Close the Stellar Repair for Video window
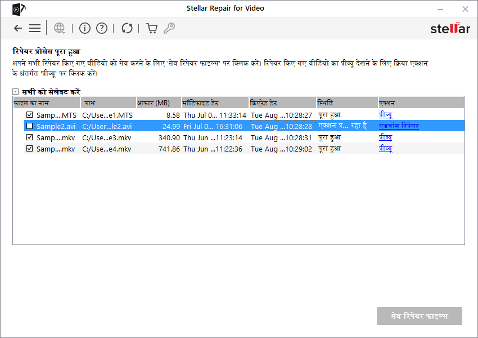This screenshot has height=338, width=478. click(465, 9)
